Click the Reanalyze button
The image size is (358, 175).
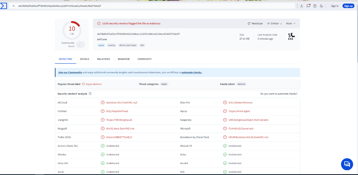(x=255, y=24)
